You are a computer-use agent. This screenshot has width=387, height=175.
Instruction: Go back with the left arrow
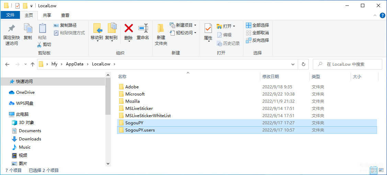click(8, 64)
